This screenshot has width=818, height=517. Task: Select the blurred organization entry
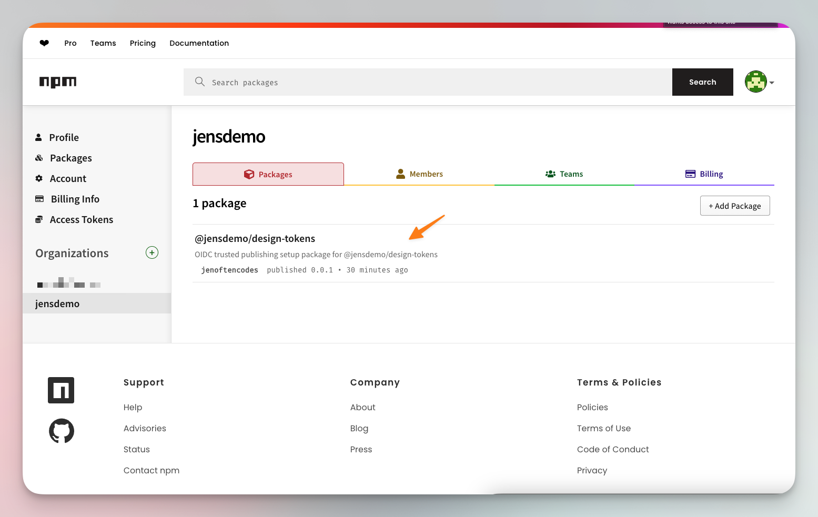[x=69, y=282]
